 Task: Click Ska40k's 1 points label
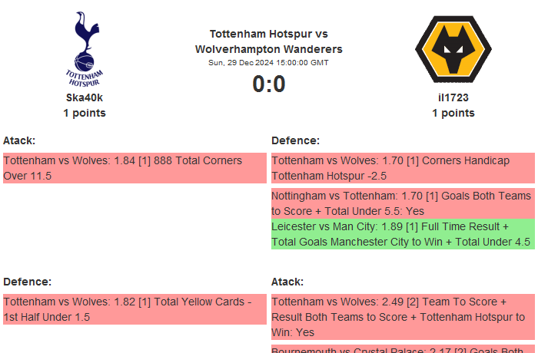point(85,113)
